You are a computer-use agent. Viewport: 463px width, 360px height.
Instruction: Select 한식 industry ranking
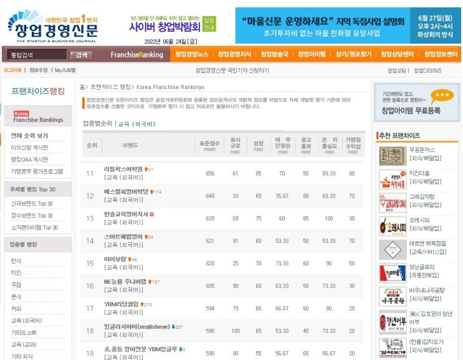(x=16, y=261)
